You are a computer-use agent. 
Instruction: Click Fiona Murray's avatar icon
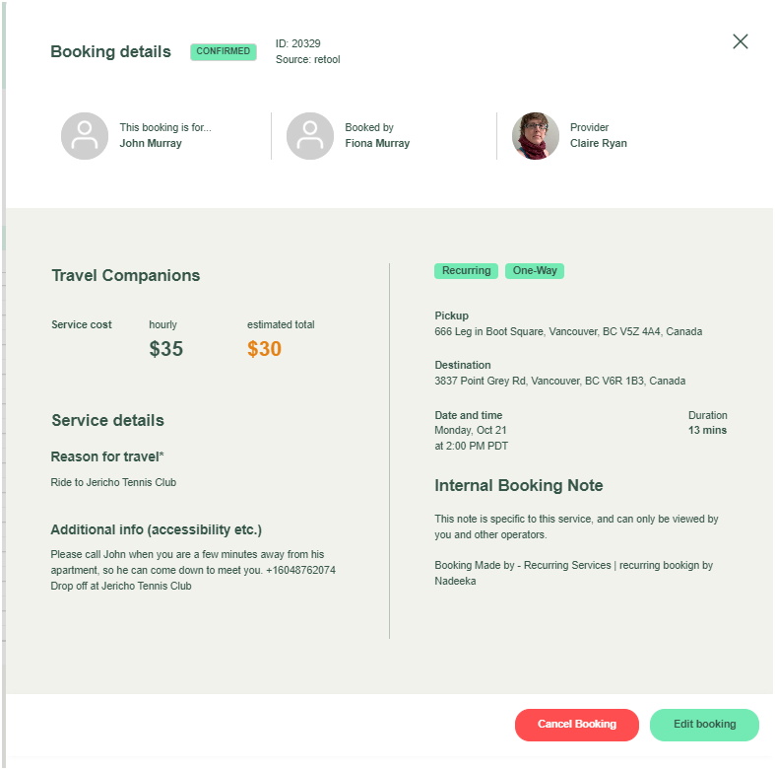[x=310, y=136]
